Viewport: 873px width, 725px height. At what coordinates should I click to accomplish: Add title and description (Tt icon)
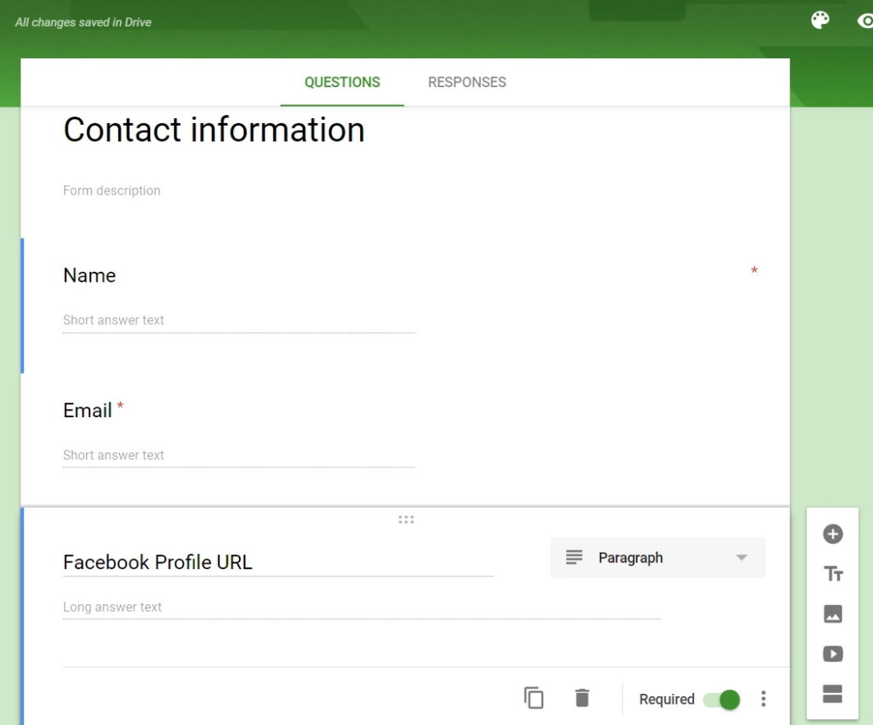tap(832, 573)
